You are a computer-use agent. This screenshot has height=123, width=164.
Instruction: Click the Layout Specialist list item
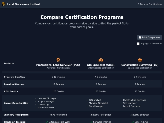[132, 106]
